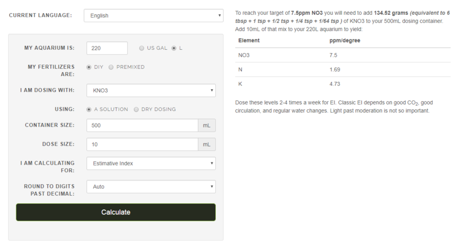Open the Round to Digits Auto dropdown
Viewport: 458px width, 246px height.
(x=151, y=187)
